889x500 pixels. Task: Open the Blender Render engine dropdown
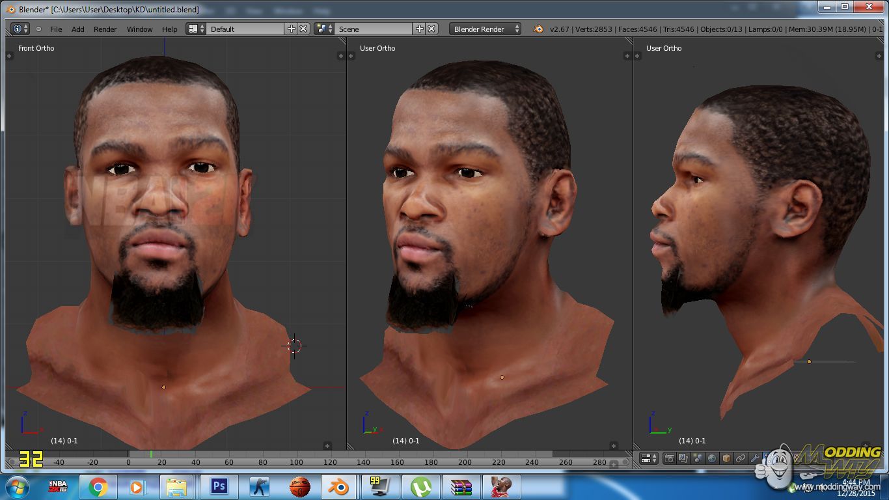point(485,29)
